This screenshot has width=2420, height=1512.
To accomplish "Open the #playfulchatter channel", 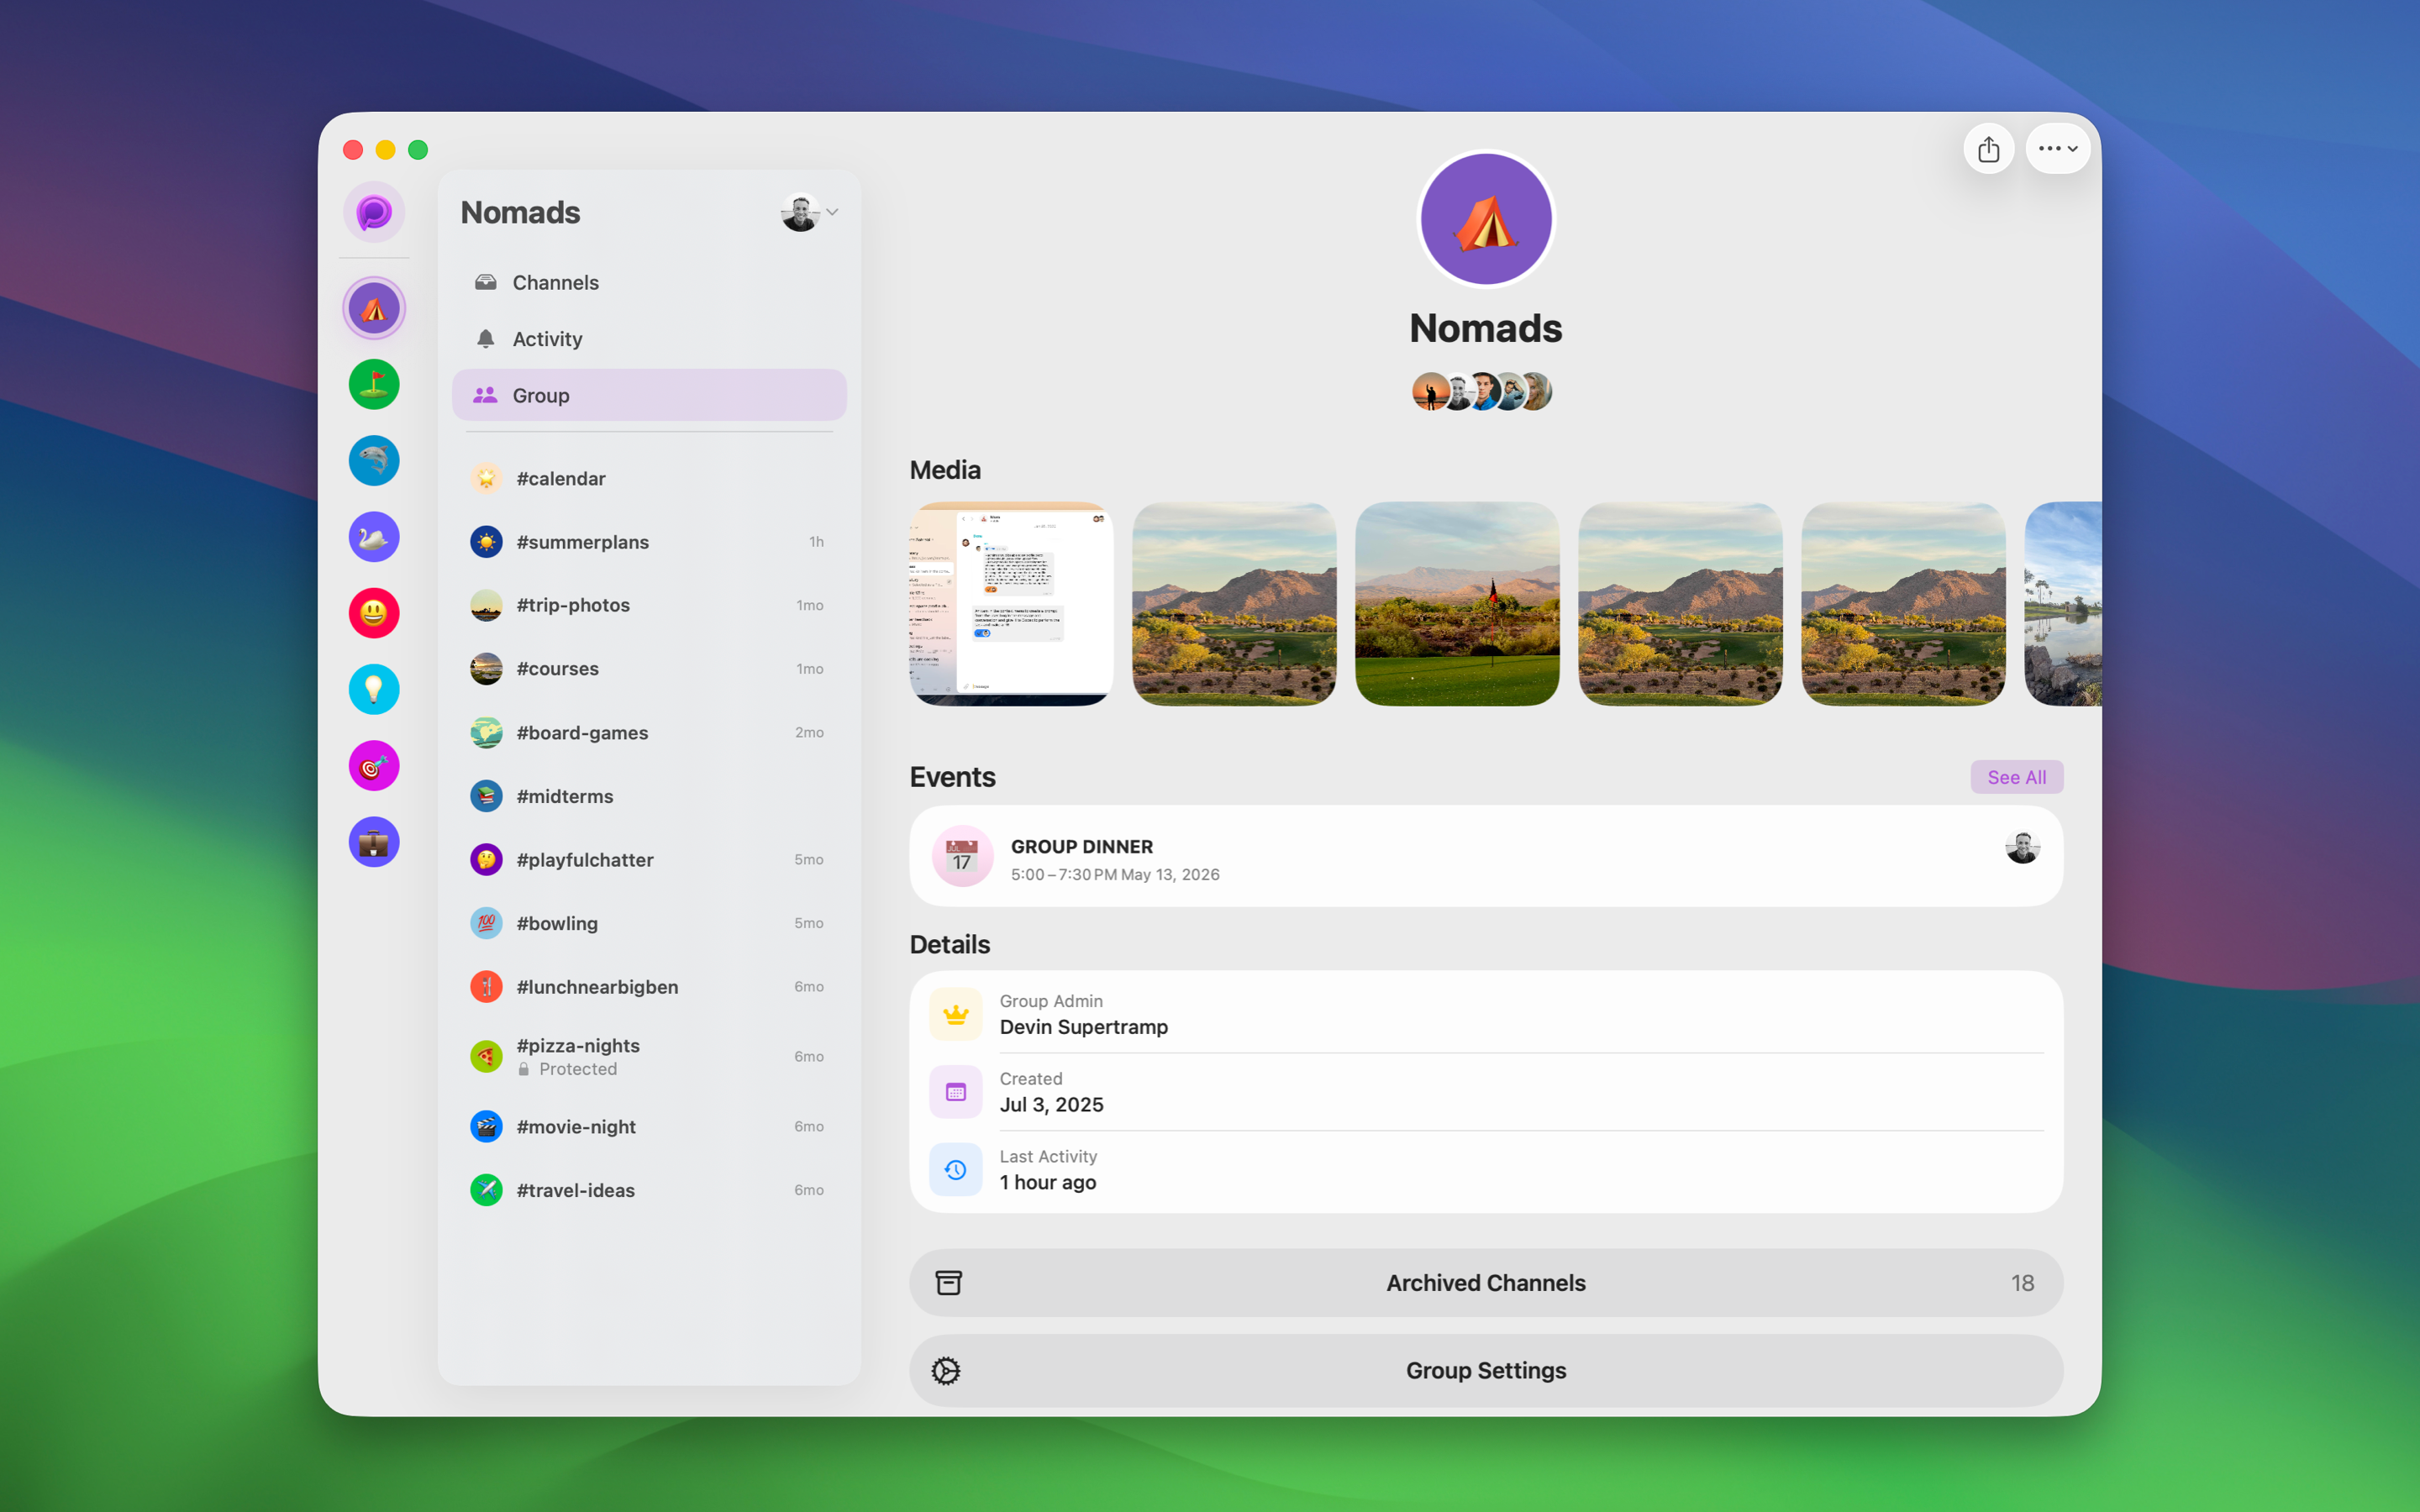I will tap(649, 860).
